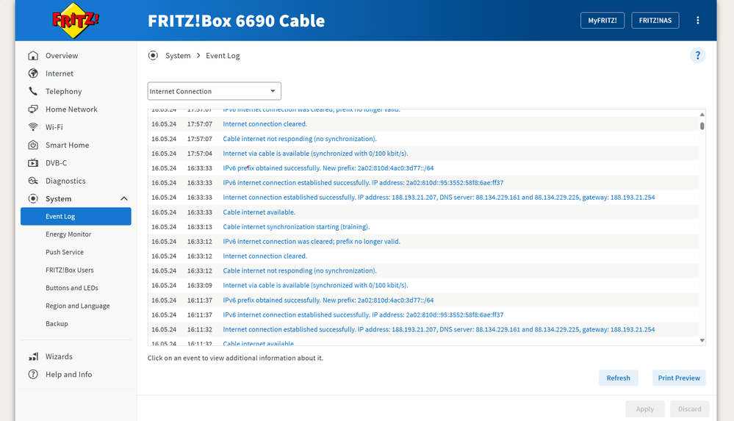Click the System breadcrumb link
This screenshot has height=421, width=734.
(178, 55)
